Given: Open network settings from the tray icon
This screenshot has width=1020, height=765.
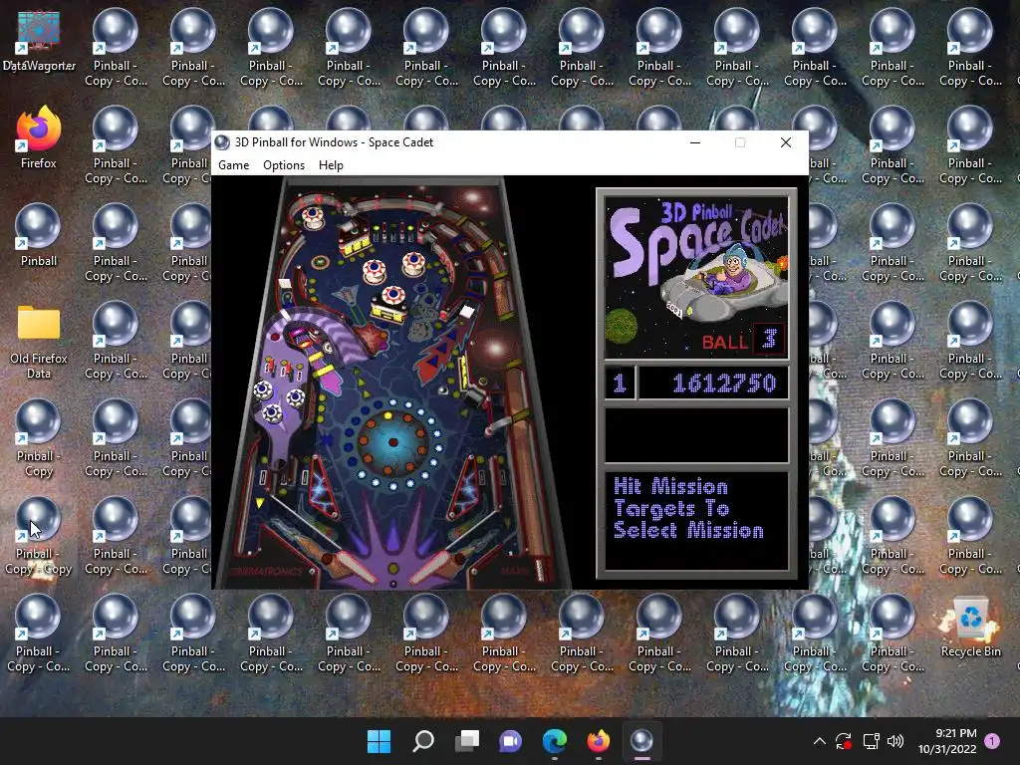Looking at the screenshot, I should tap(871, 741).
